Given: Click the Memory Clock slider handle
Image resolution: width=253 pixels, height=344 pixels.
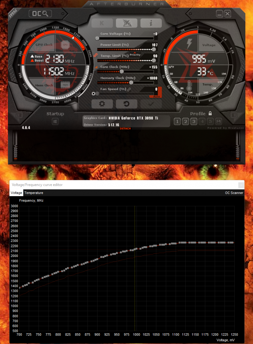Looking at the screenshot, I should (x=131, y=83).
